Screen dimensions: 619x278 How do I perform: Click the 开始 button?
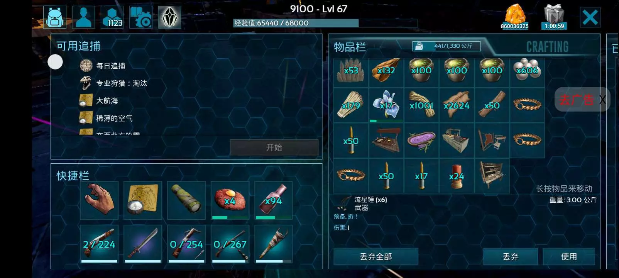[274, 147]
